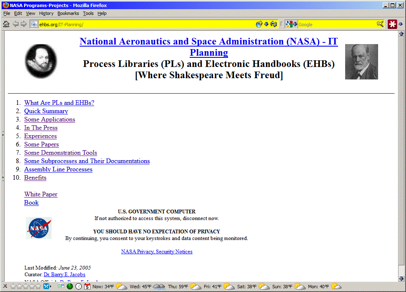Click the green radar status icon
This screenshot has width=406, height=292.
[x=70, y=286]
